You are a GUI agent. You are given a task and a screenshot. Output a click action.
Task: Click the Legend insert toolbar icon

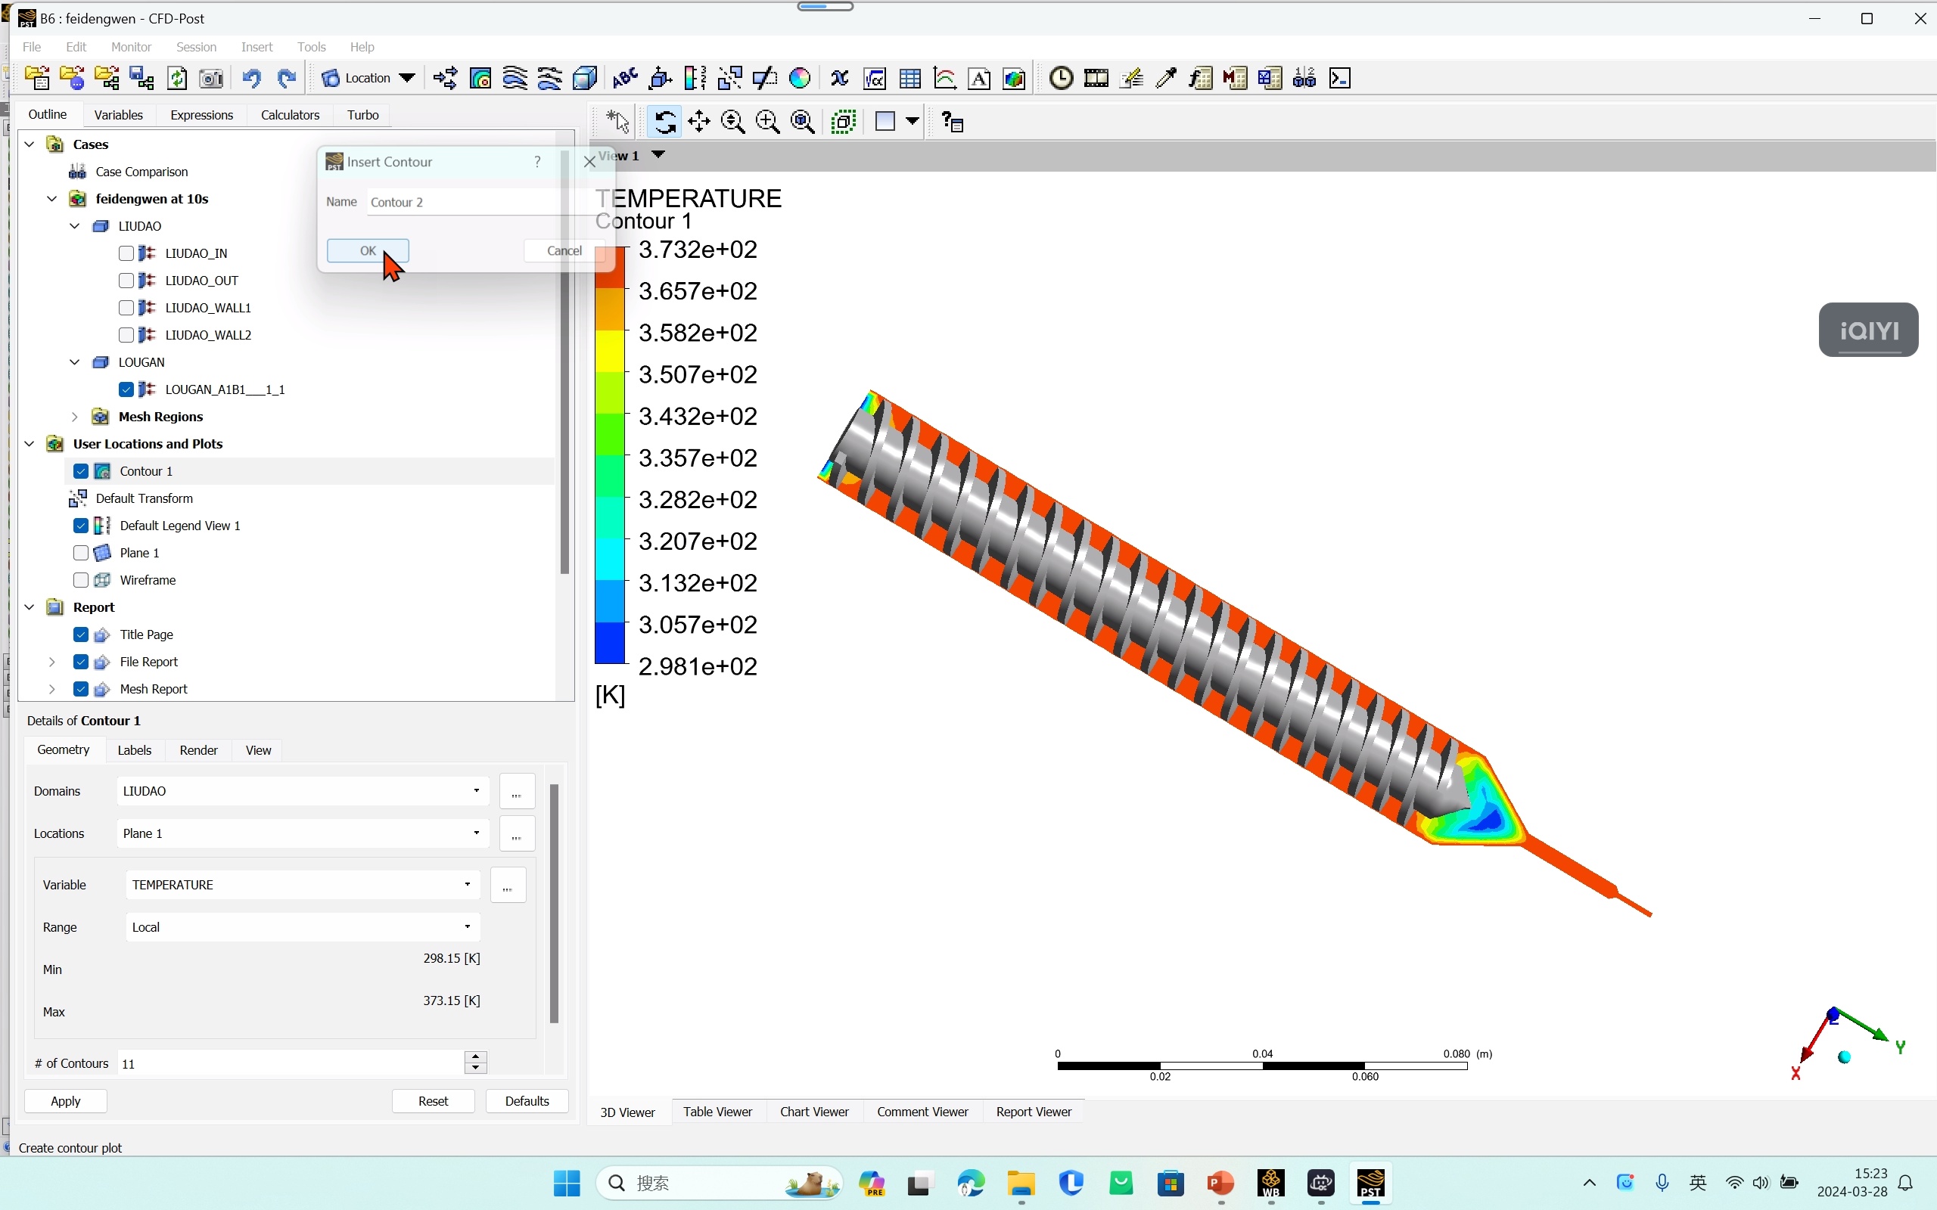click(x=695, y=79)
